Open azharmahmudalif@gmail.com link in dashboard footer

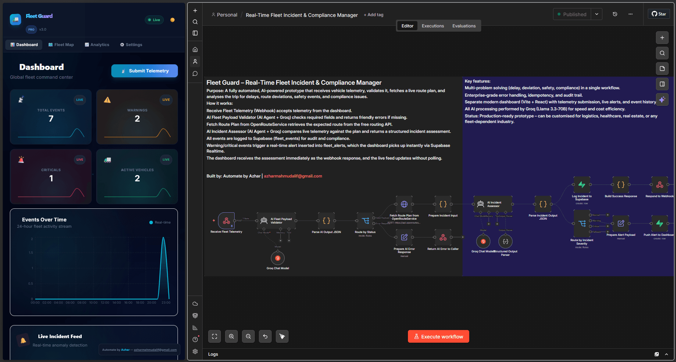click(155, 350)
